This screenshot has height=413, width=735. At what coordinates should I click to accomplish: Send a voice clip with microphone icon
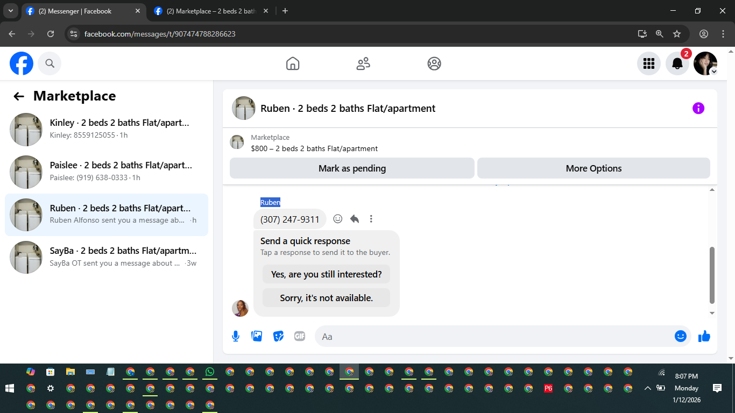[x=235, y=336]
